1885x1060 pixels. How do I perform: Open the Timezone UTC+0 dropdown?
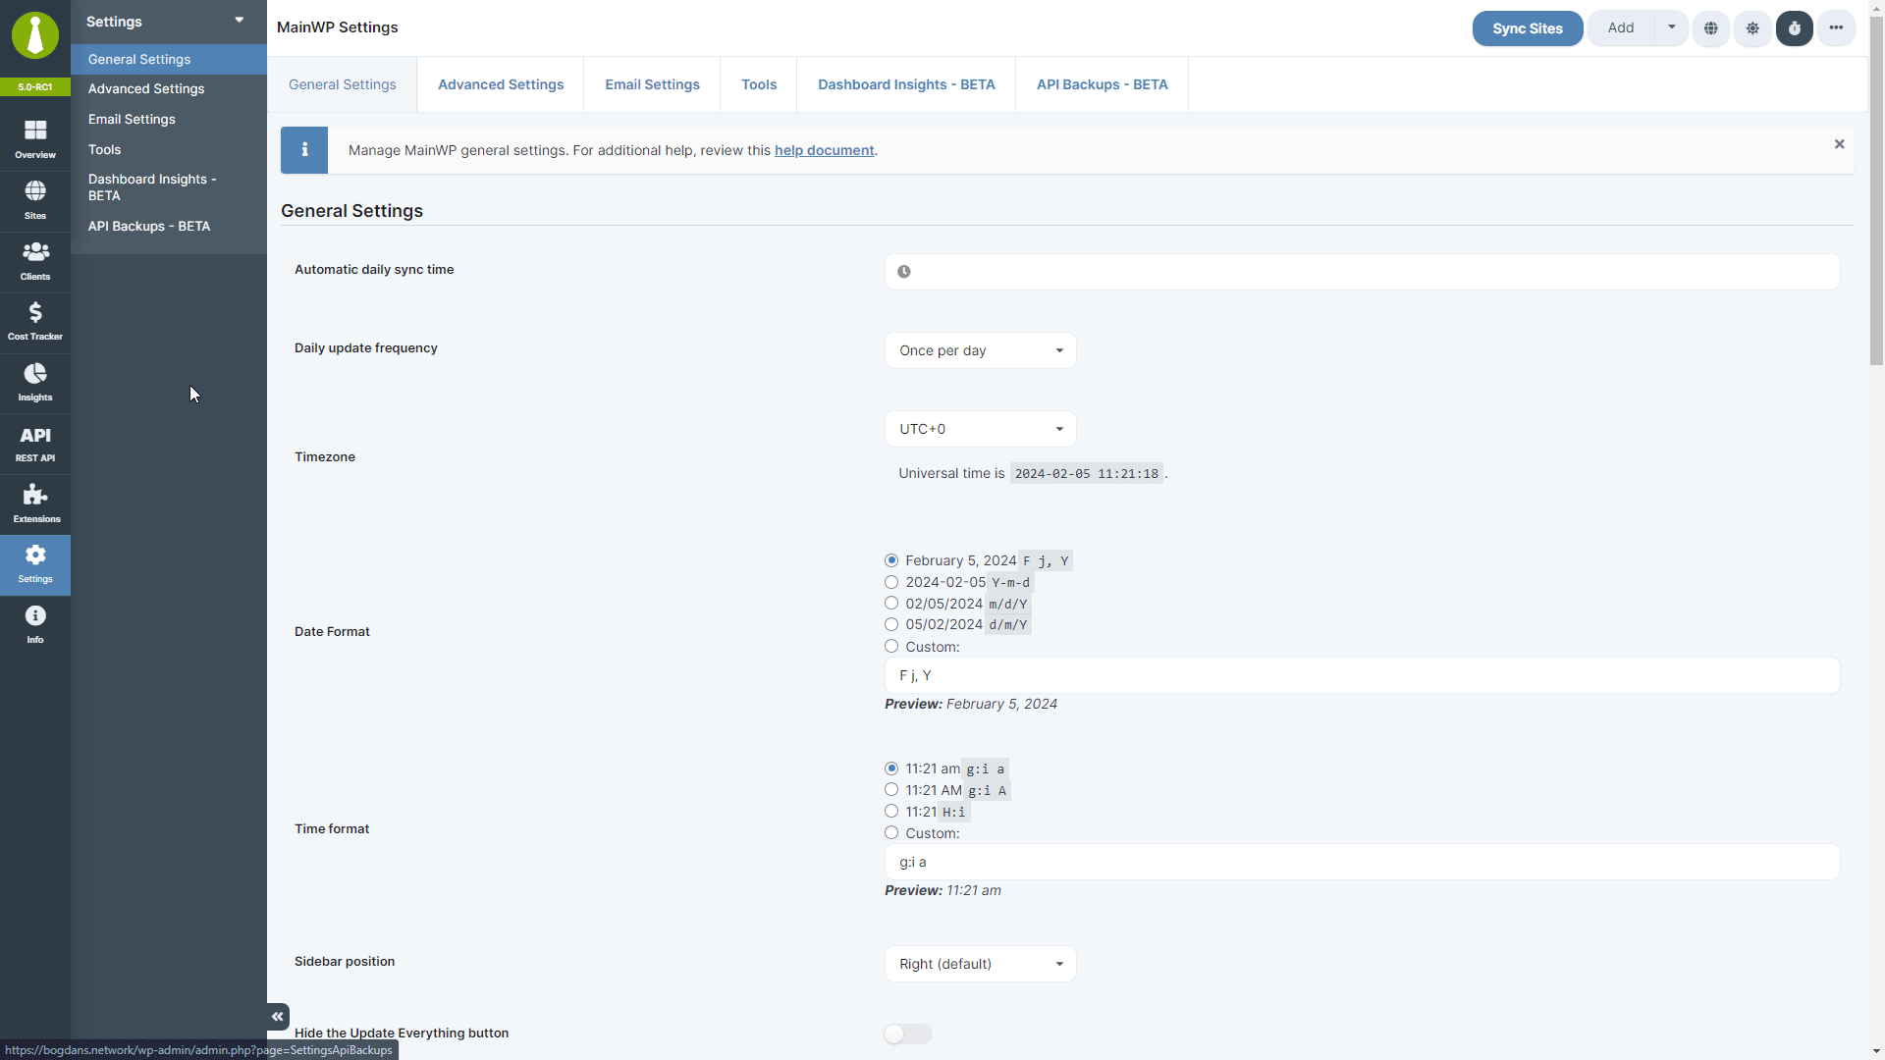981,429
